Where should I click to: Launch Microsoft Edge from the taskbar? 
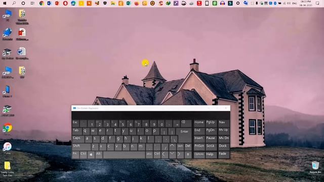coord(73,4)
